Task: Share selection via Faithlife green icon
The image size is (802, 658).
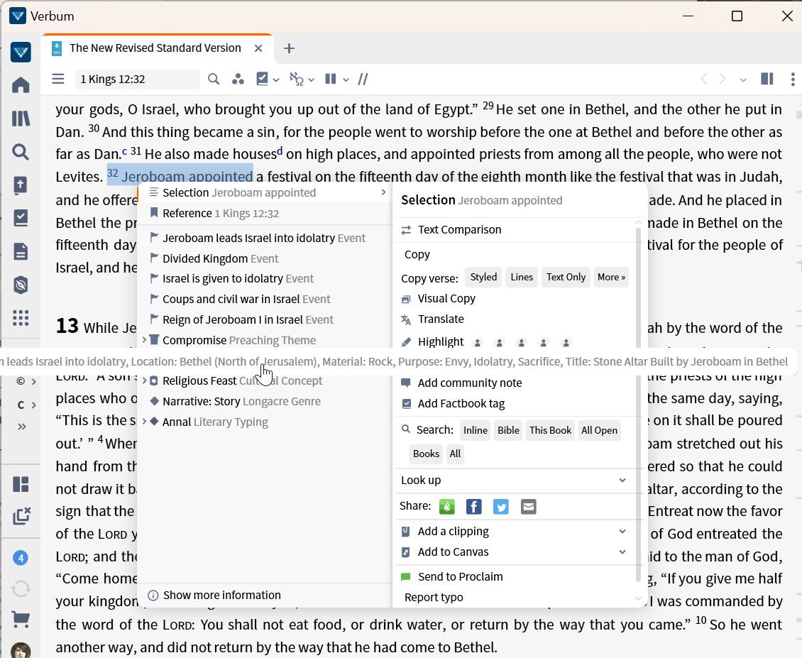Action: point(447,507)
